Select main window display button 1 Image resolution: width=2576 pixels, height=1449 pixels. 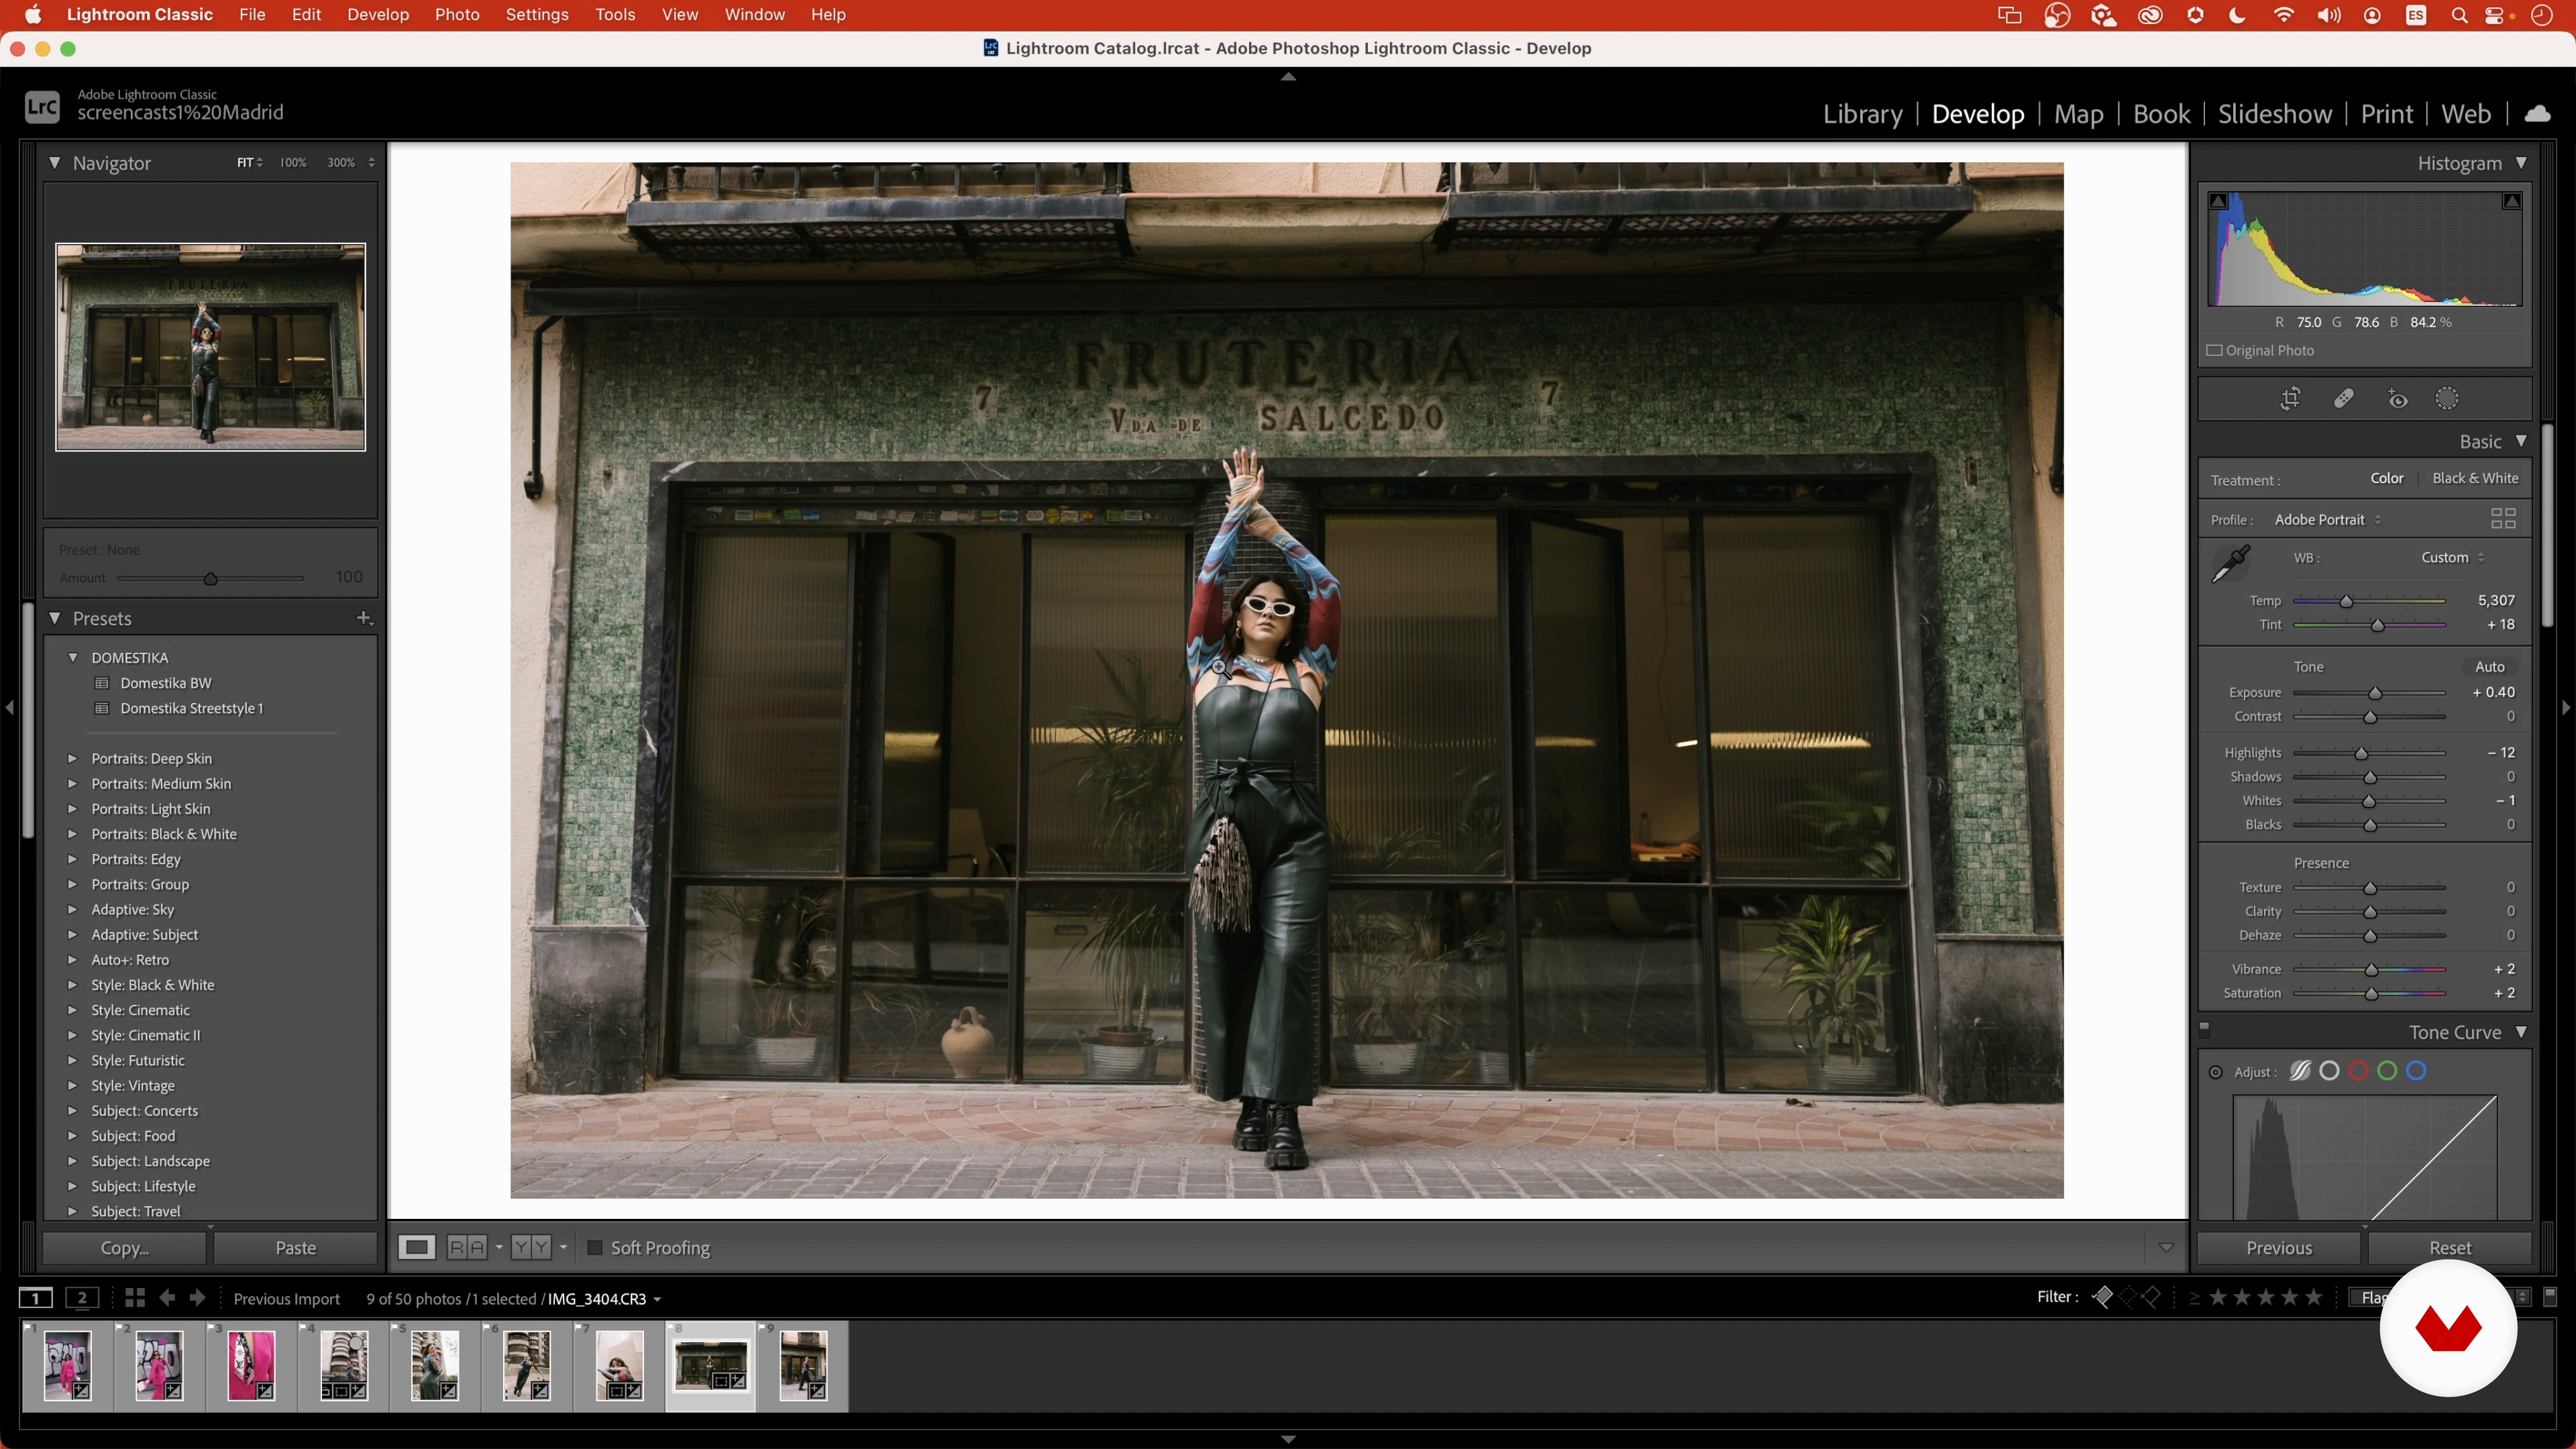36,1298
